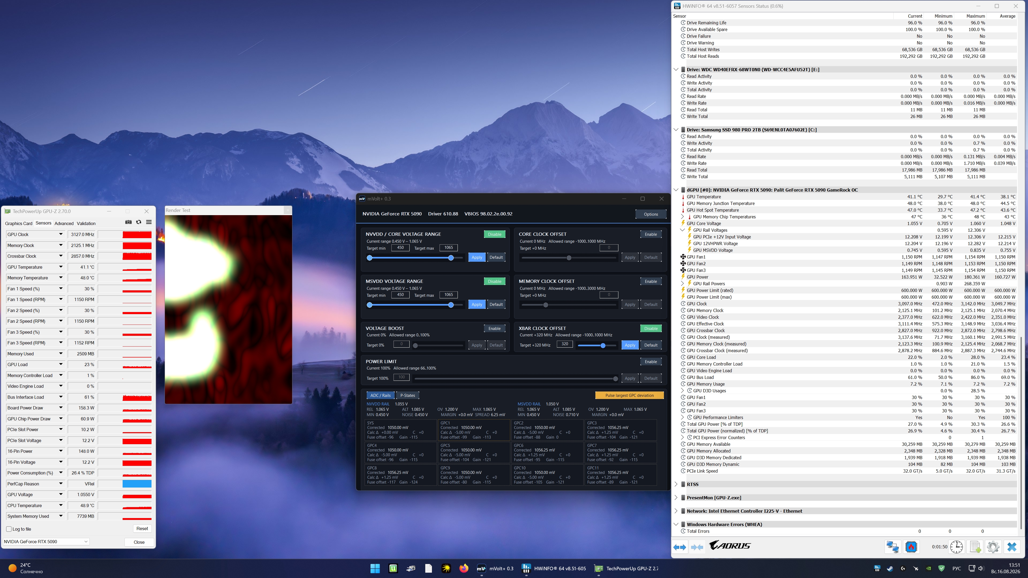The height and width of the screenshot is (578, 1028).
Task: Start logging with HWiNFO sheet-plus icon
Action: coord(975,546)
